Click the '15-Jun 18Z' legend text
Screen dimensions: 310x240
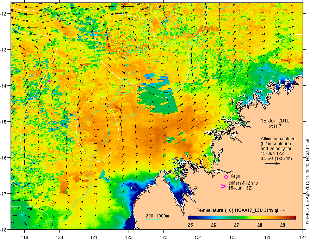240,188
